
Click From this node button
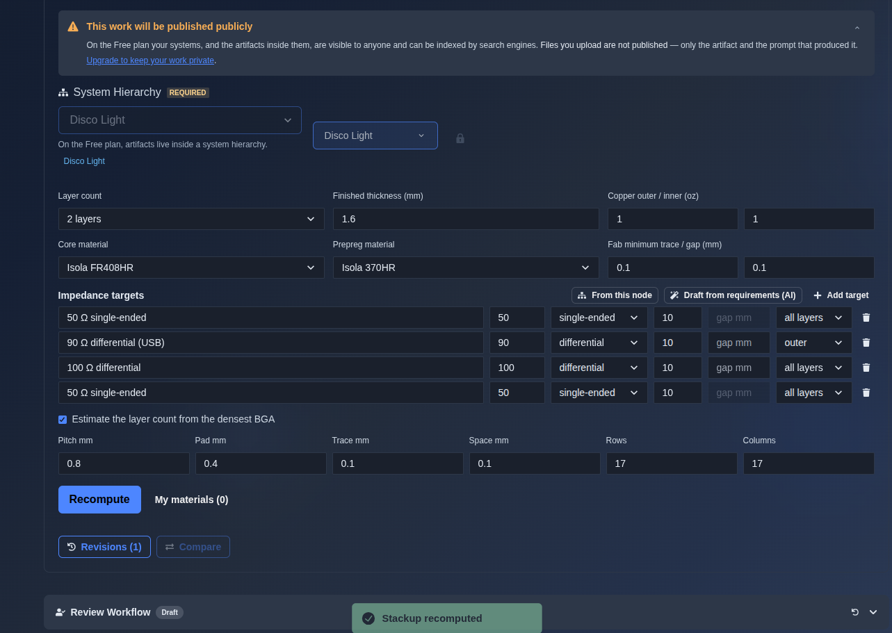click(x=615, y=295)
